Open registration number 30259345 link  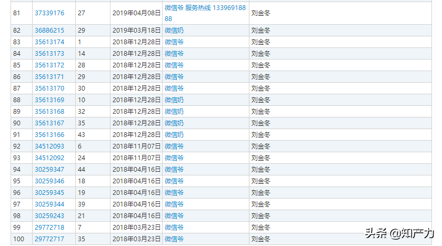coord(49,192)
